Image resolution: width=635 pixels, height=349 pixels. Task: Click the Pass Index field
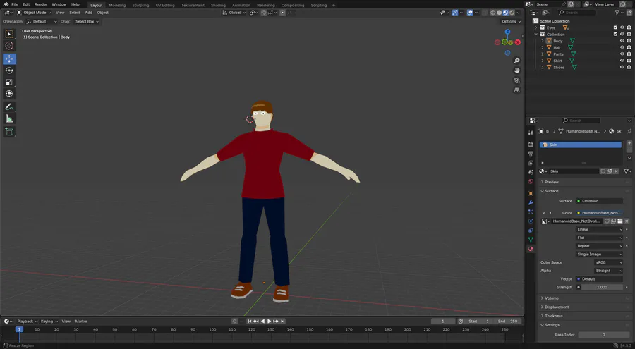pyautogui.click(x=603, y=335)
